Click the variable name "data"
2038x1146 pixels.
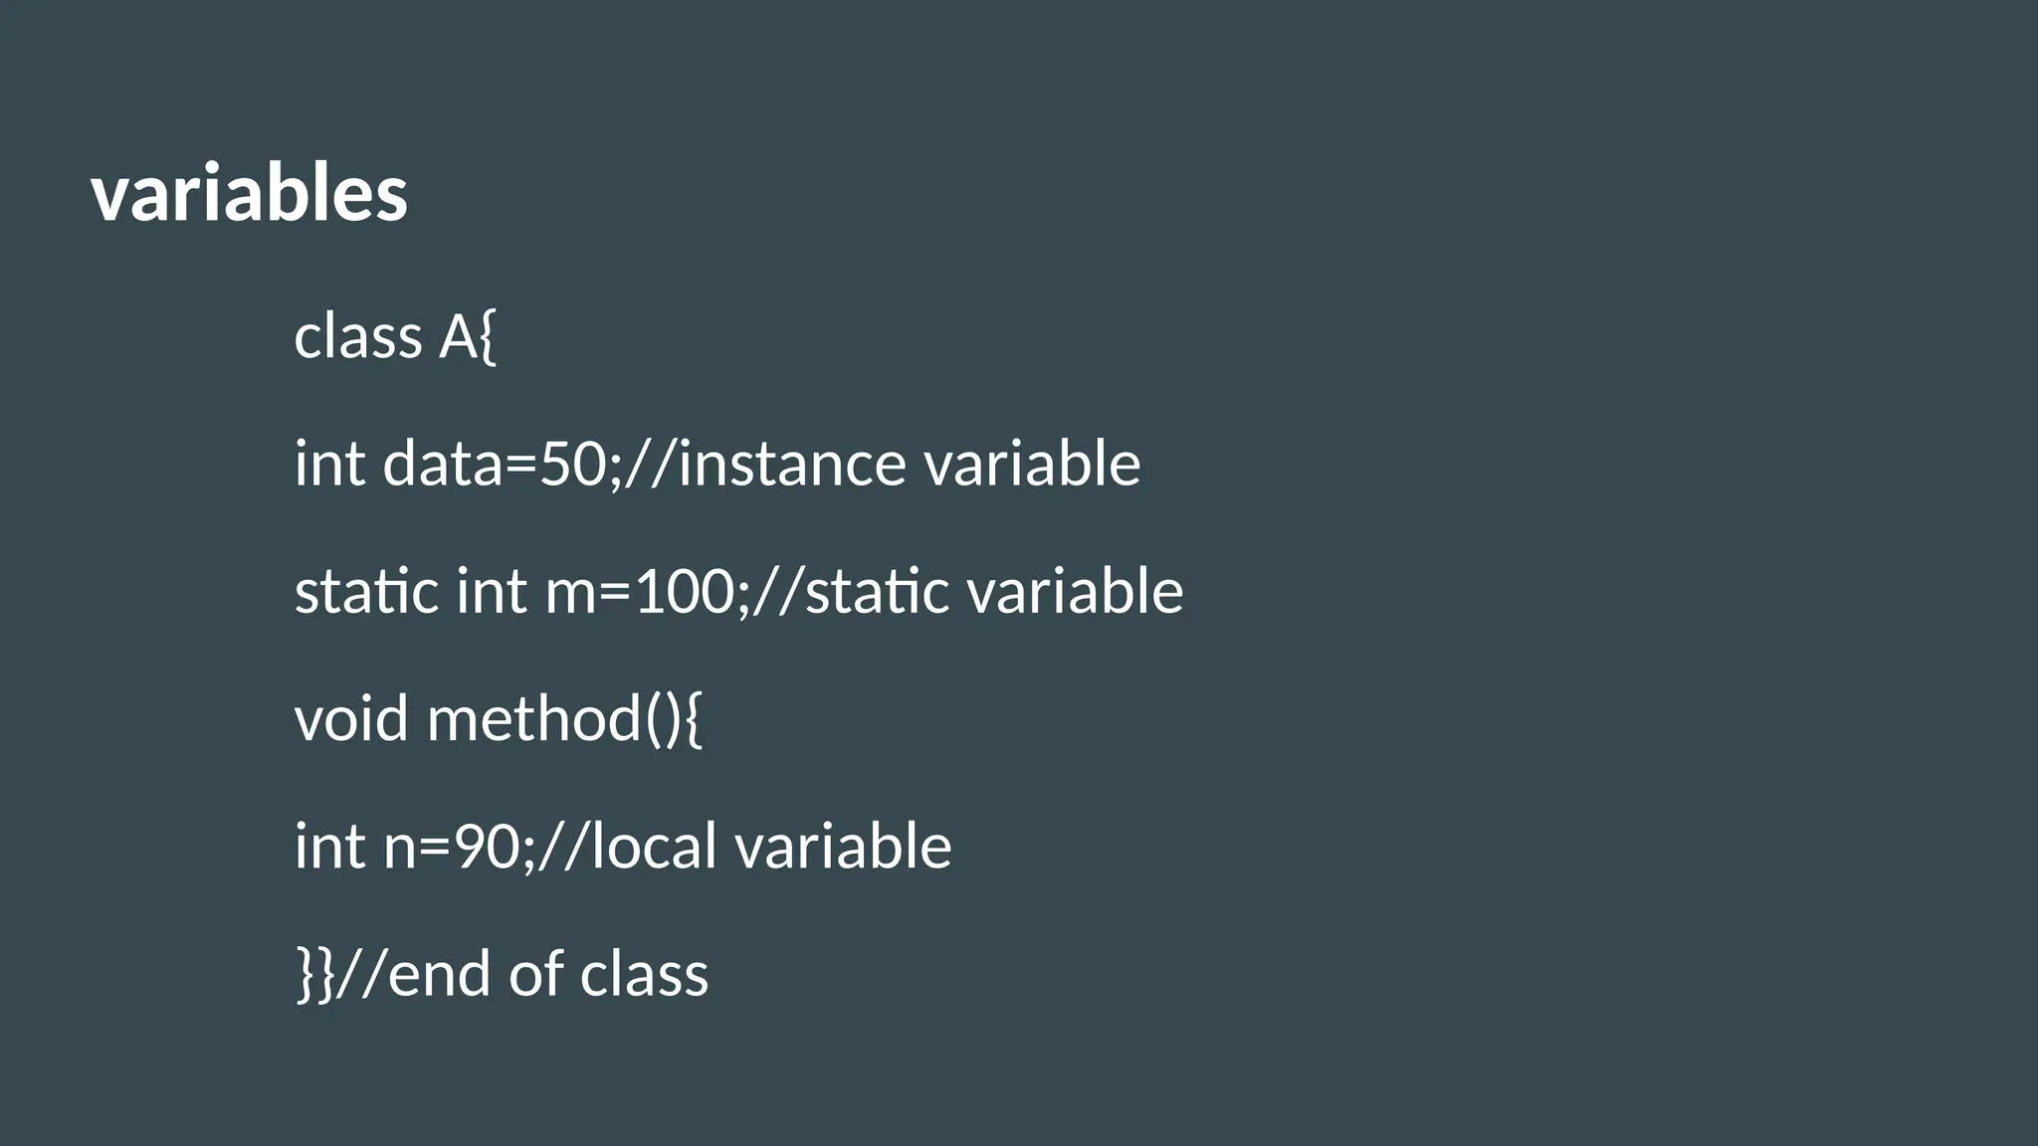[x=443, y=464]
